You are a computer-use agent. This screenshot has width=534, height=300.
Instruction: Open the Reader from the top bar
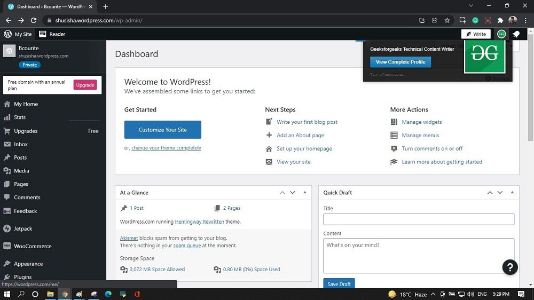[52, 34]
